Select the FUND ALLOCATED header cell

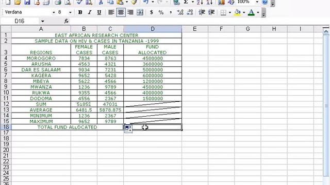click(x=153, y=50)
